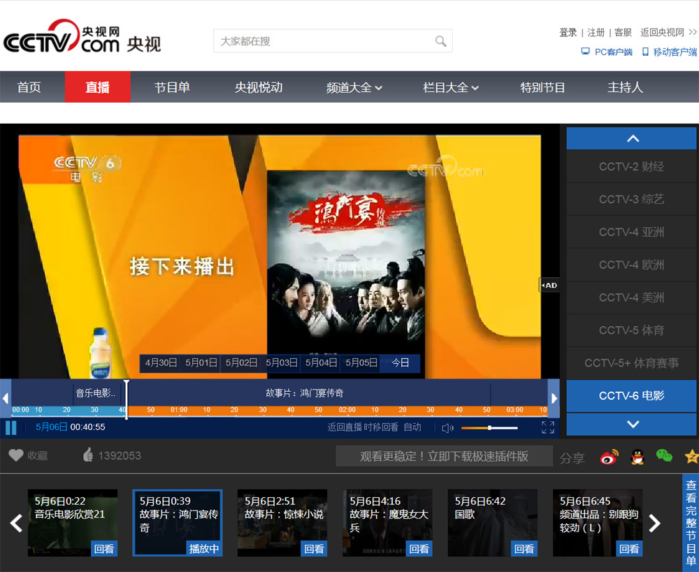Enter fullscreen mode in the player
699x572 pixels.
pyautogui.click(x=547, y=427)
